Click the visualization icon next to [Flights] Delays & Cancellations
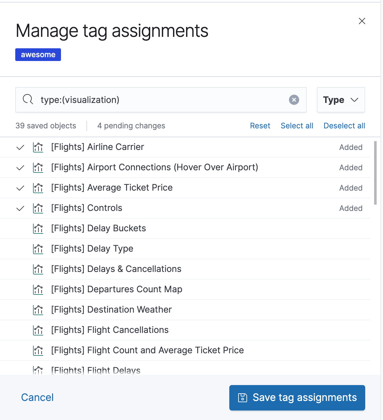383x420 pixels. coord(38,269)
